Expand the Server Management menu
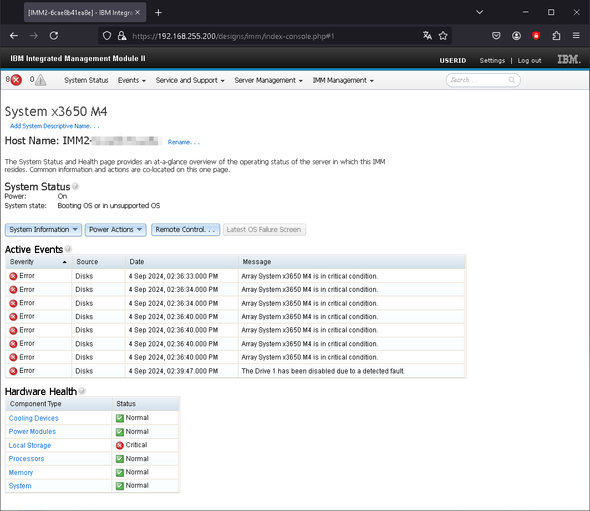590x511 pixels. (x=268, y=80)
